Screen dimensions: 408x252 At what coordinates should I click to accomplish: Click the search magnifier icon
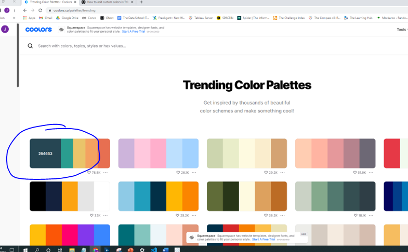[30, 46]
